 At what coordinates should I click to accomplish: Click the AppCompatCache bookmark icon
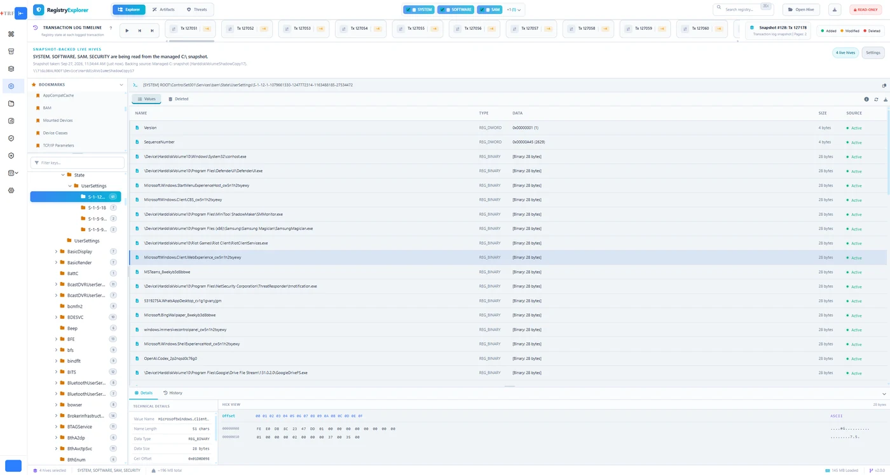pyautogui.click(x=38, y=95)
